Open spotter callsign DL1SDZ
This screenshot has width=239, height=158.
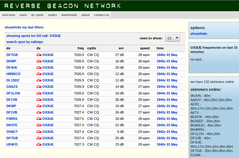pos(13,80)
